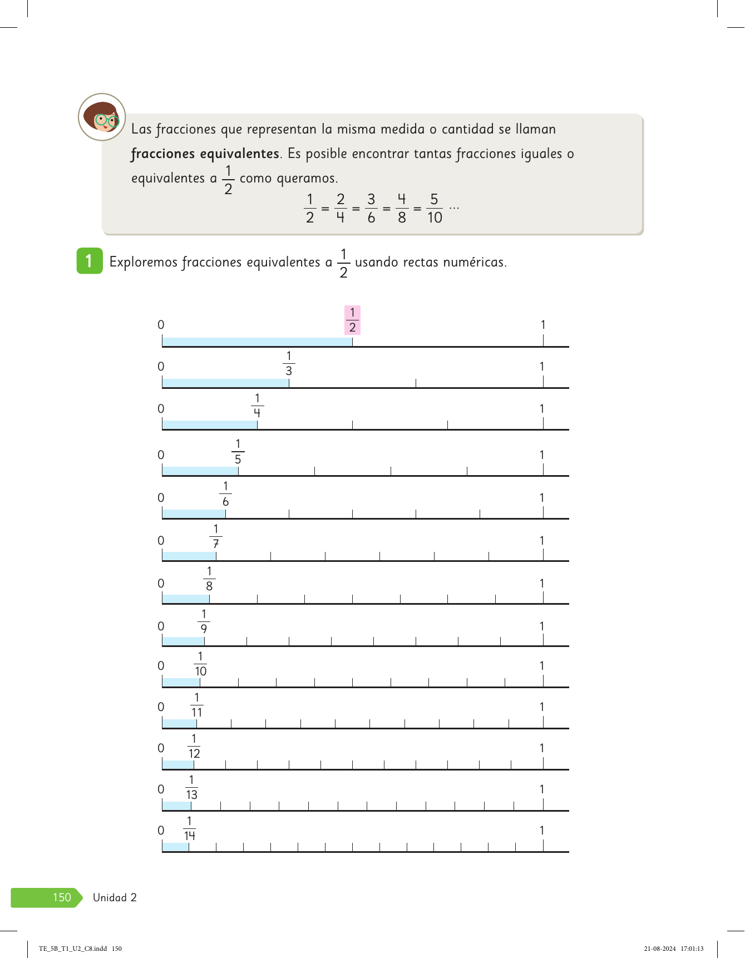This screenshot has height=958, width=745.
Task: Click the green exercise number 1 badge
Action: (x=89, y=261)
